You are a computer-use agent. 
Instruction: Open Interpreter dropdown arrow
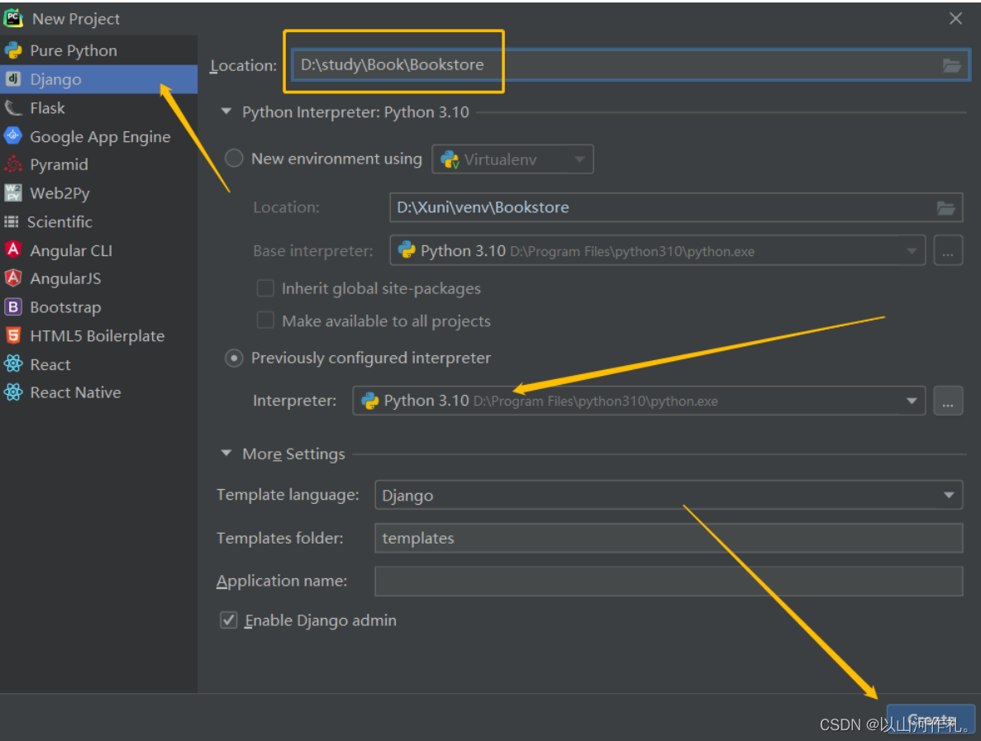click(x=912, y=401)
